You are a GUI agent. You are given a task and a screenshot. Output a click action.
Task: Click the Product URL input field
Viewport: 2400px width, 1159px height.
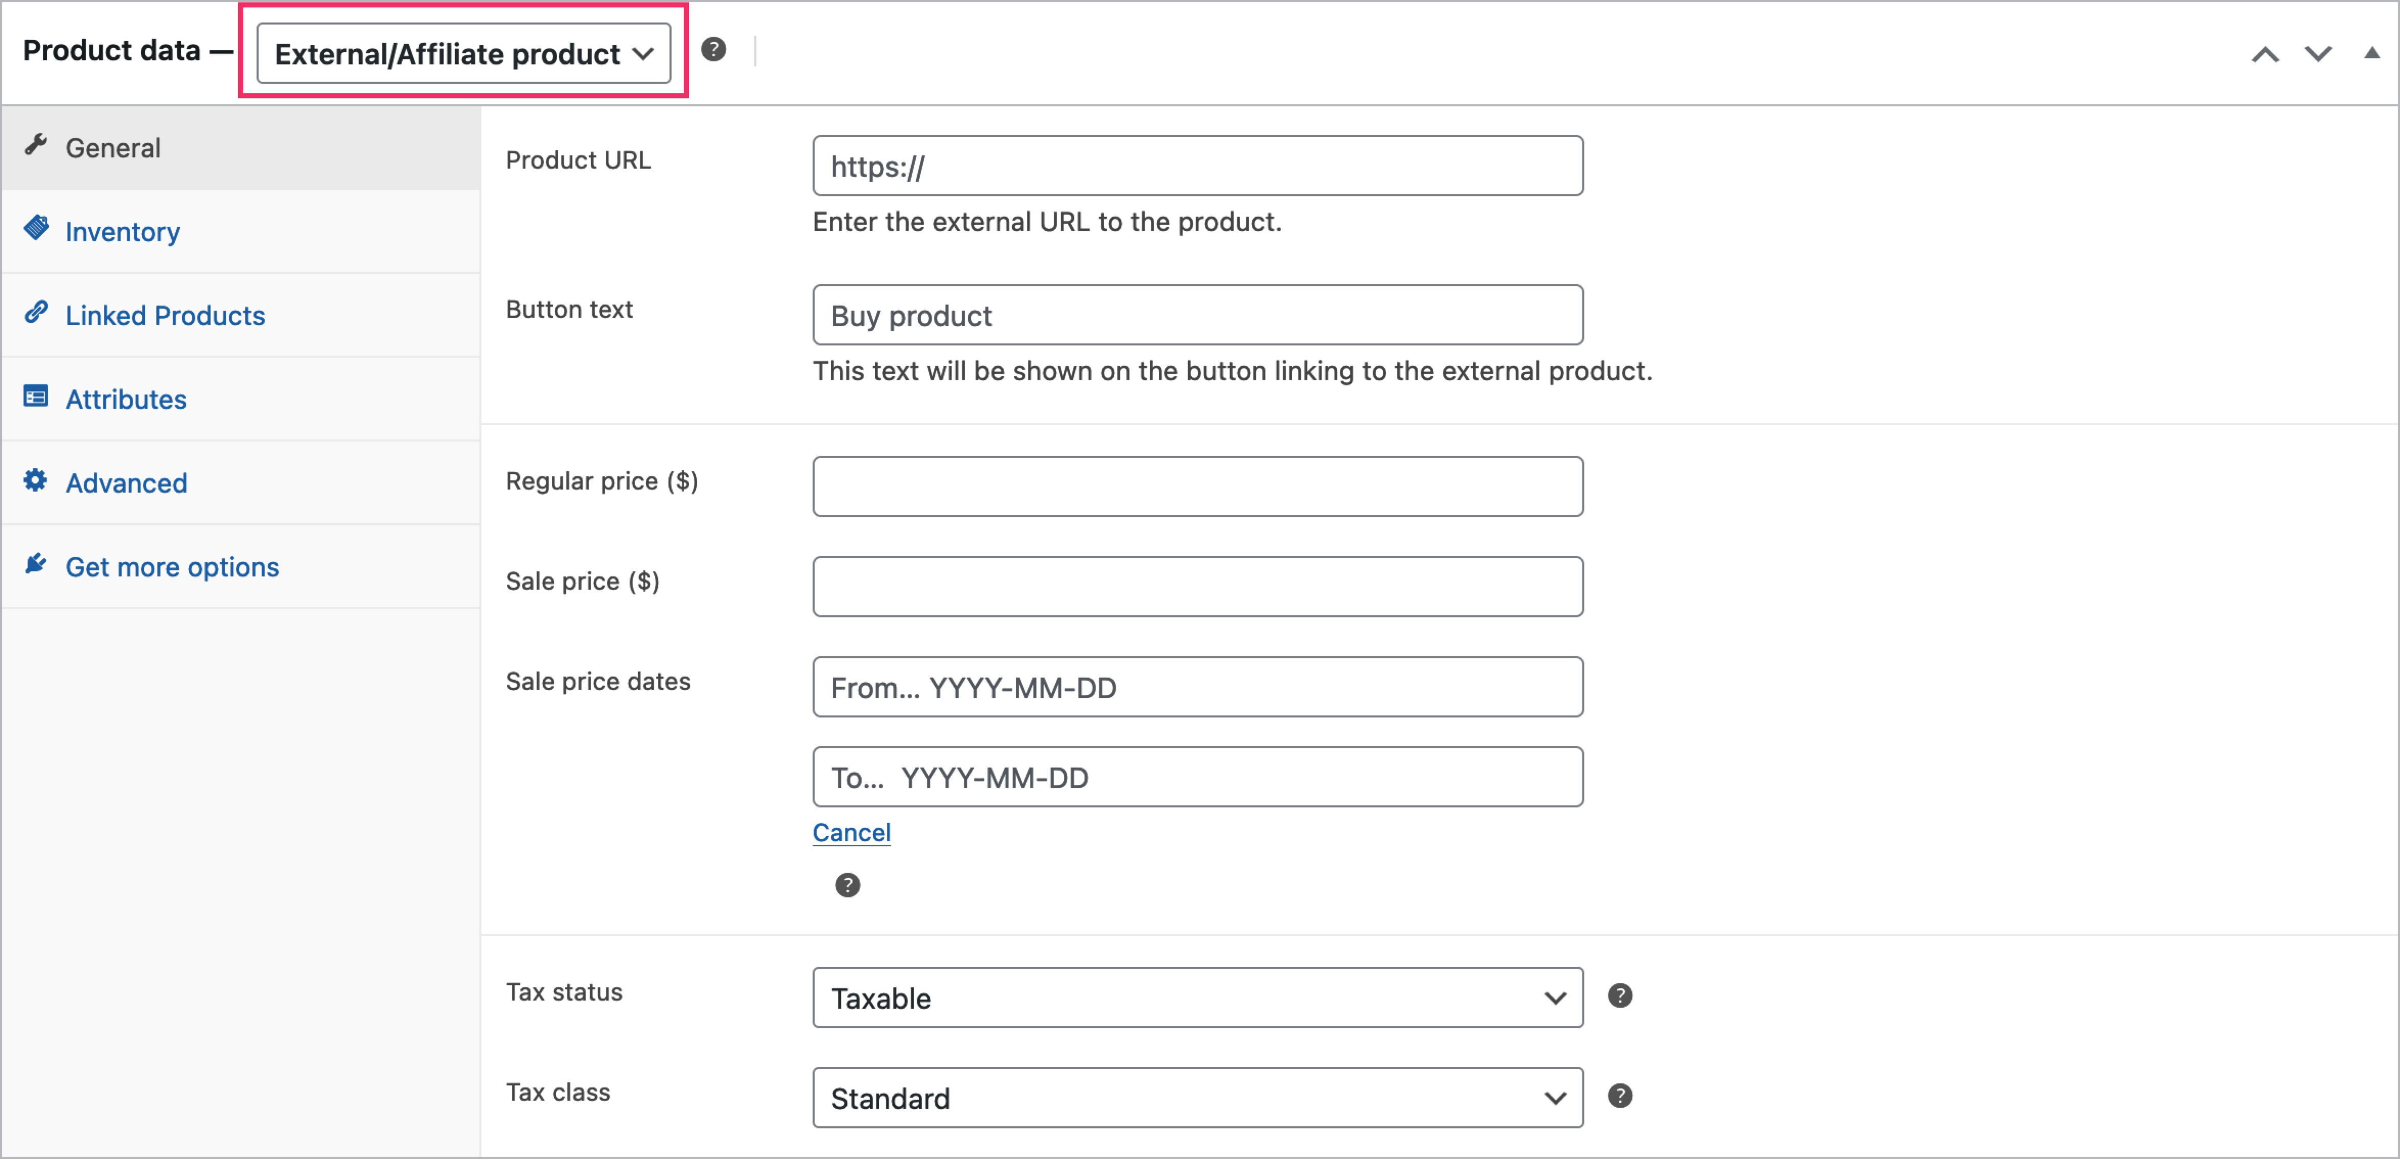[x=1196, y=165]
